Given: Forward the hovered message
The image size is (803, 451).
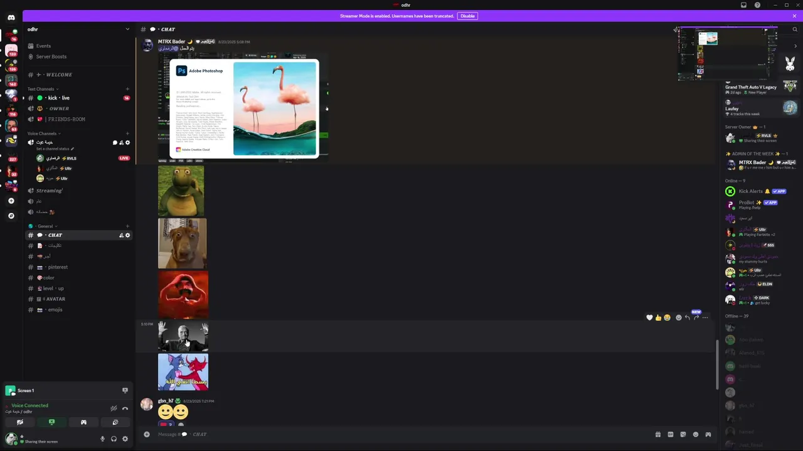Looking at the screenshot, I should point(696,318).
